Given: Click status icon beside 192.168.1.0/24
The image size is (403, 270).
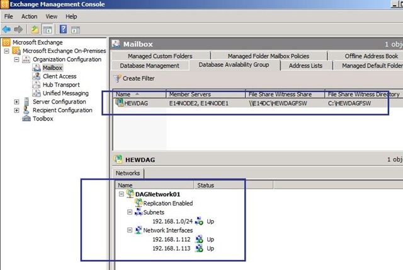Looking at the screenshot, I should point(199,221).
